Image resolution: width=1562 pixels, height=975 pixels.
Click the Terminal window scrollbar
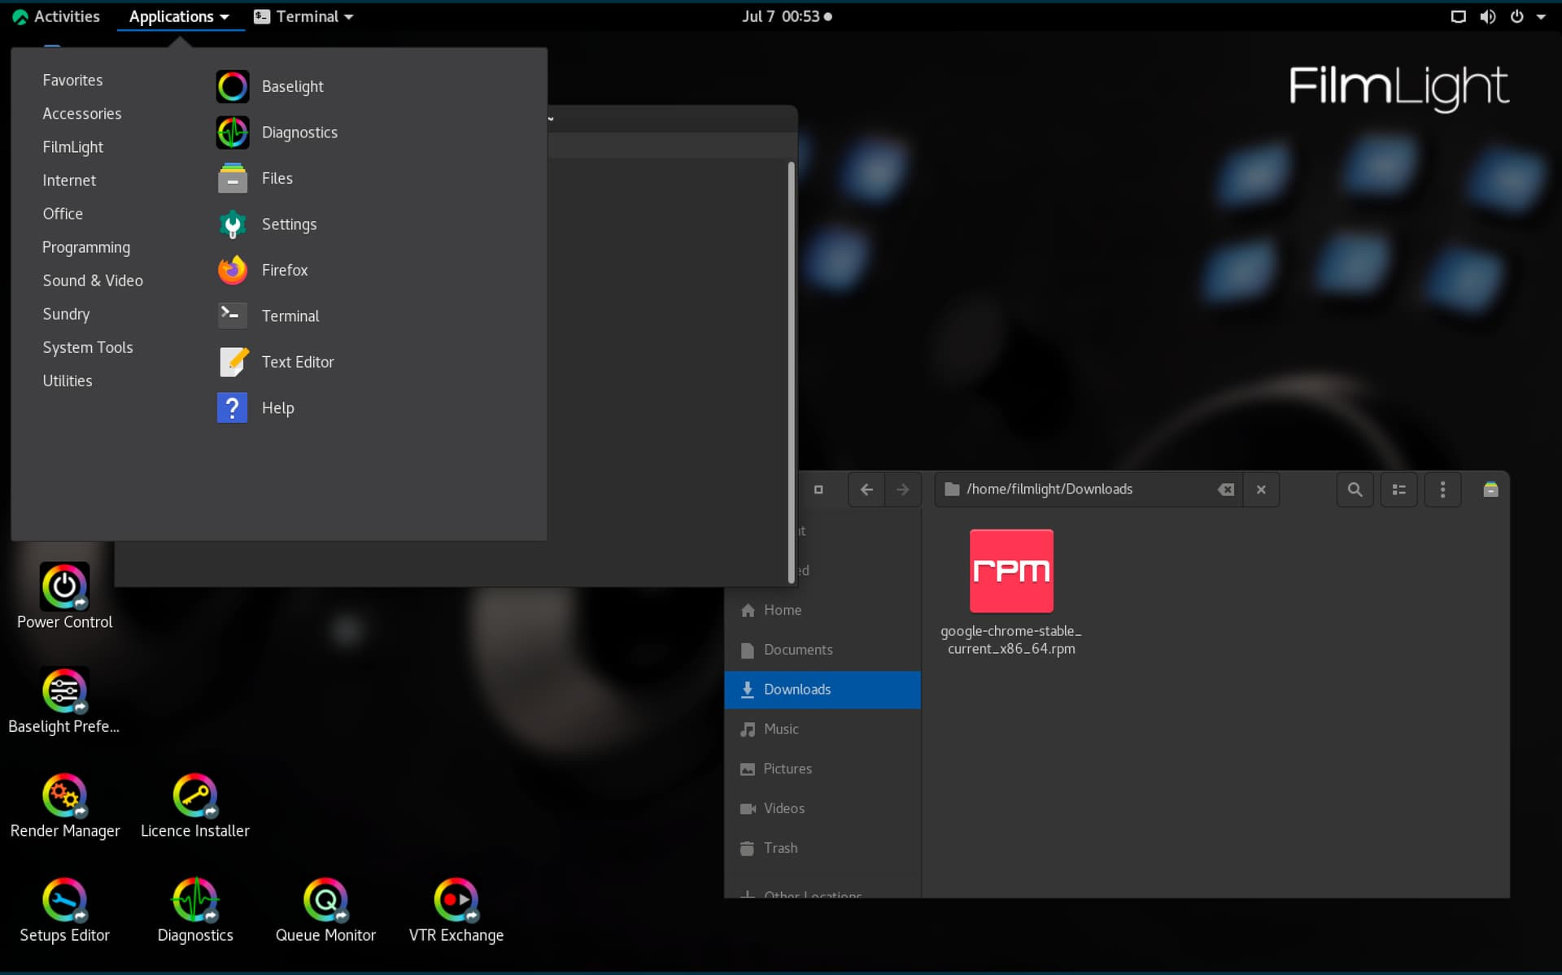pyautogui.click(x=791, y=372)
